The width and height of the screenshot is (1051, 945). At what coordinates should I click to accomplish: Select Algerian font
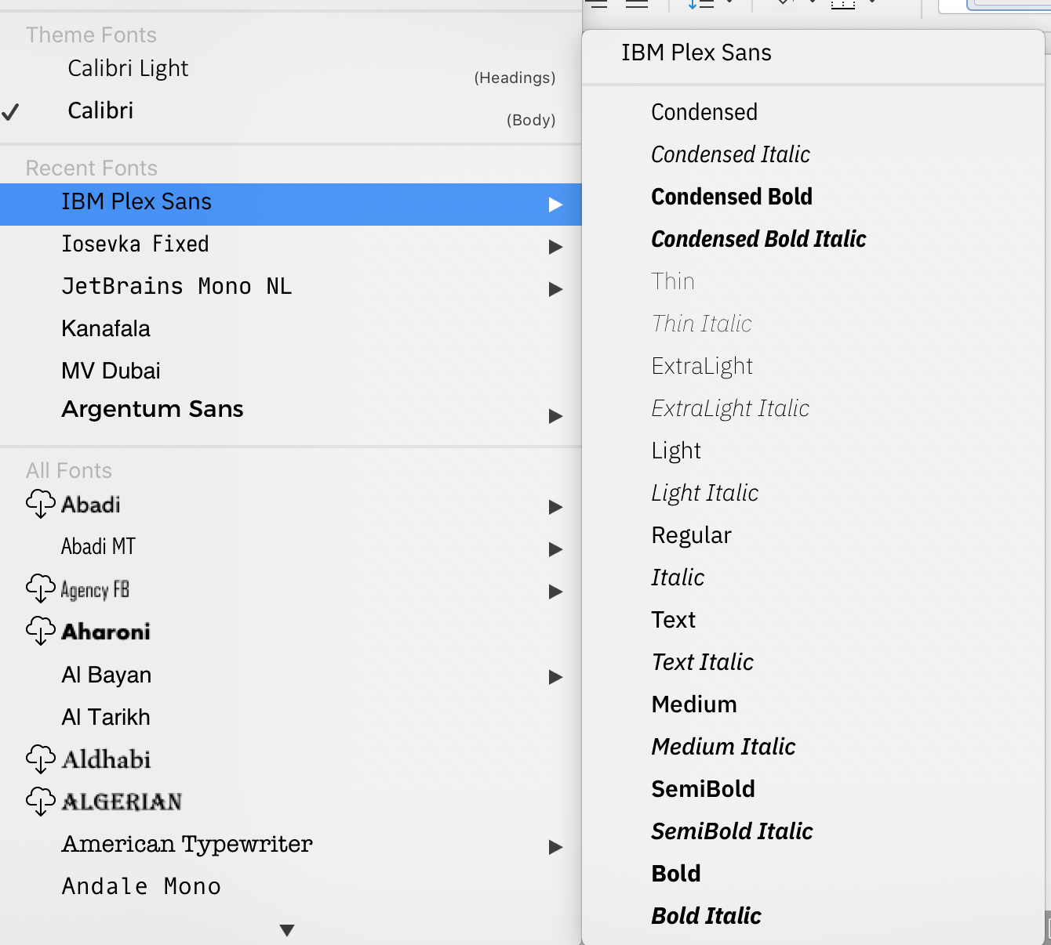pyautogui.click(x=122, y=802)
